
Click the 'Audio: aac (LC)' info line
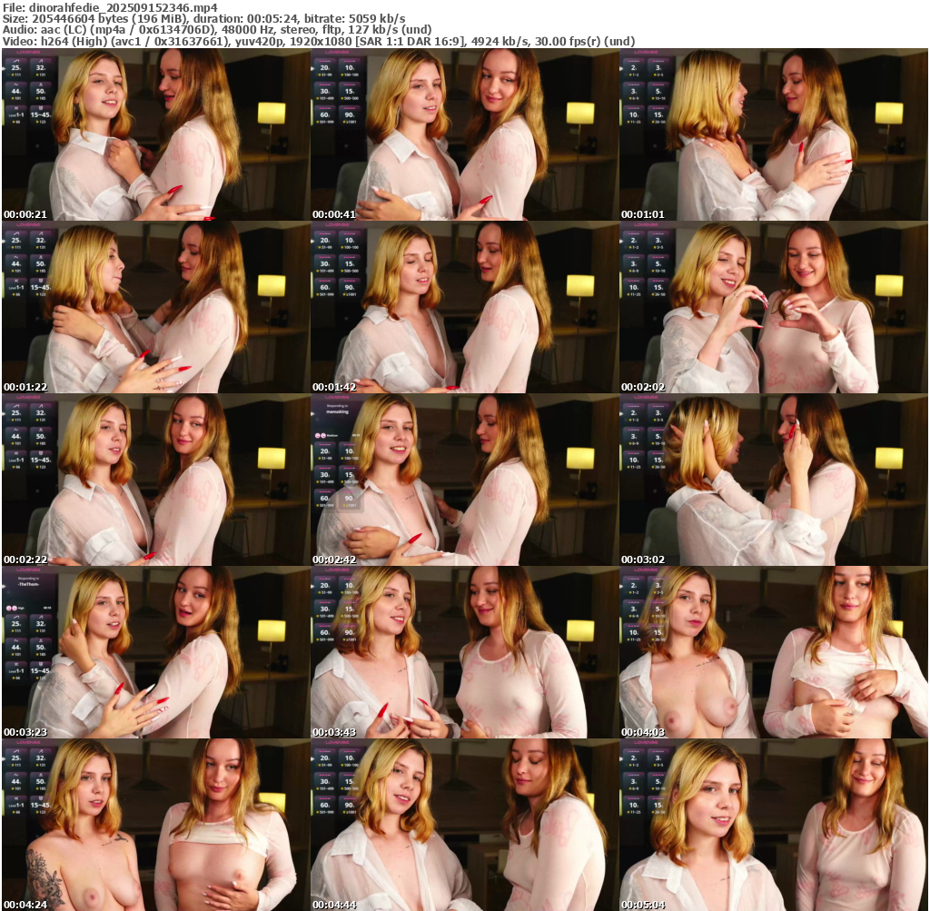point(217,30)
